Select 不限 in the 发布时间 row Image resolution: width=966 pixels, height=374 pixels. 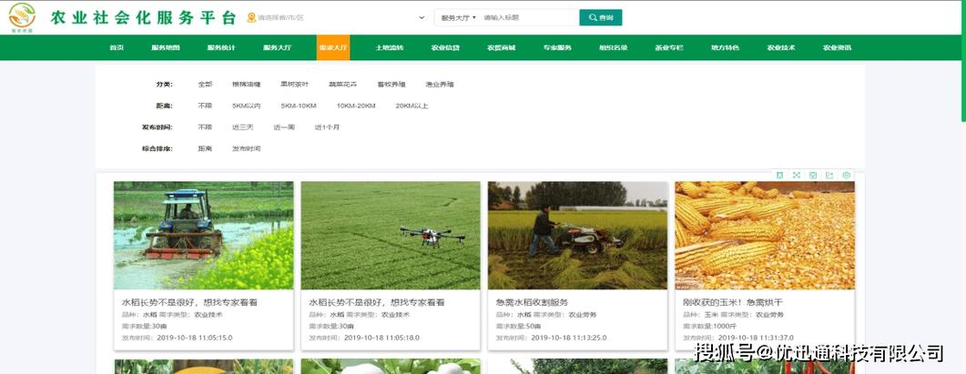pyautogui.click(x=205, y=127)
